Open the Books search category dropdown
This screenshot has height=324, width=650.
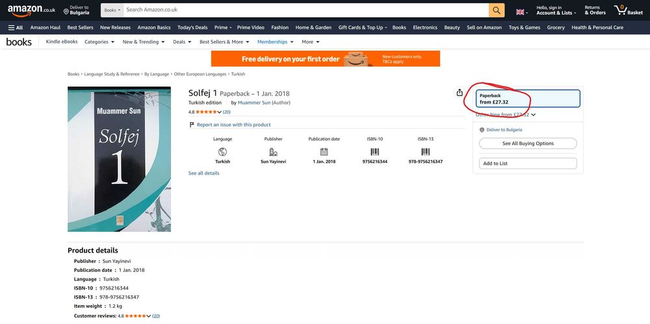tap(112, 10)
